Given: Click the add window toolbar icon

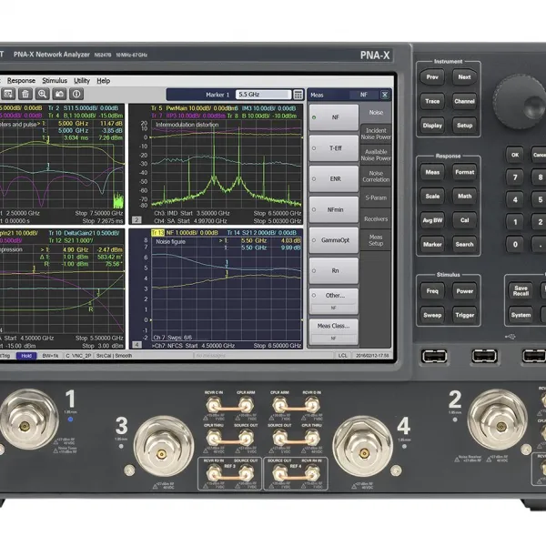Looking at the screenshot, I should (x=8, y=94).
